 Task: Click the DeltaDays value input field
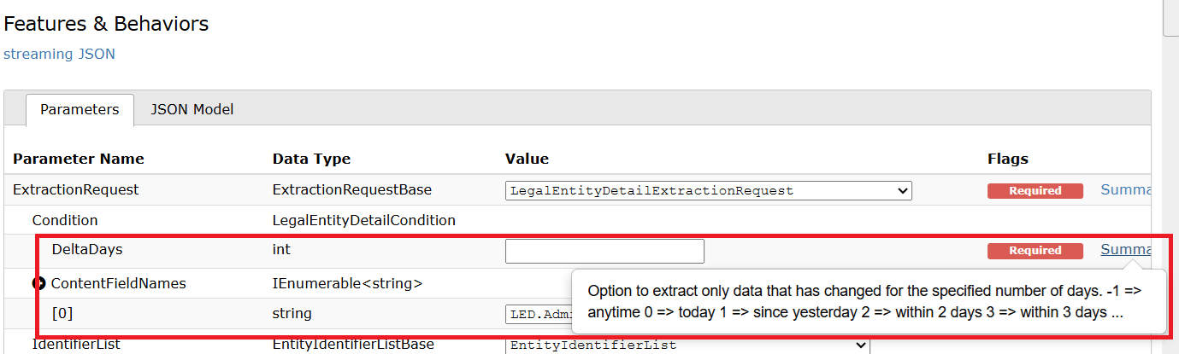604,251
